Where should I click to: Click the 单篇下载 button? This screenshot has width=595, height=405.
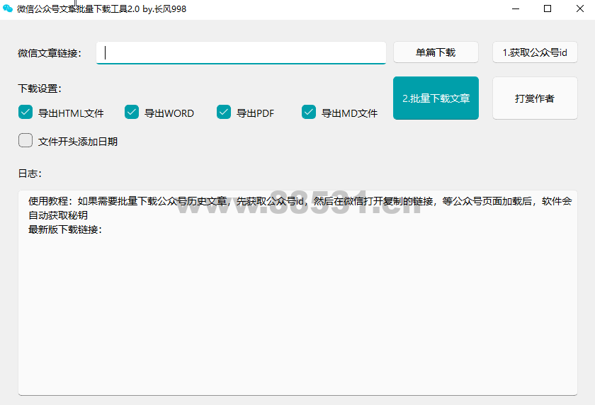(436, 52)
